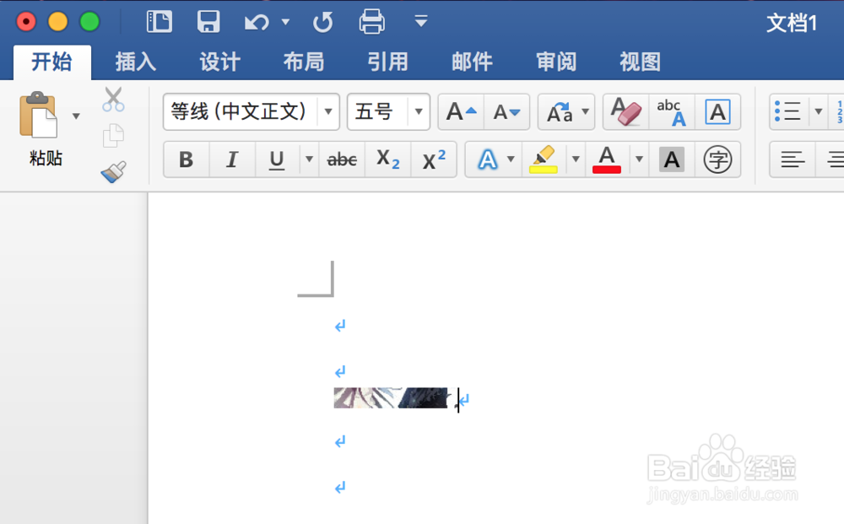The height and width of the screenshot is (524, 844).
Task: Enable text shading with the shaded A button
Action: point(671,159)
